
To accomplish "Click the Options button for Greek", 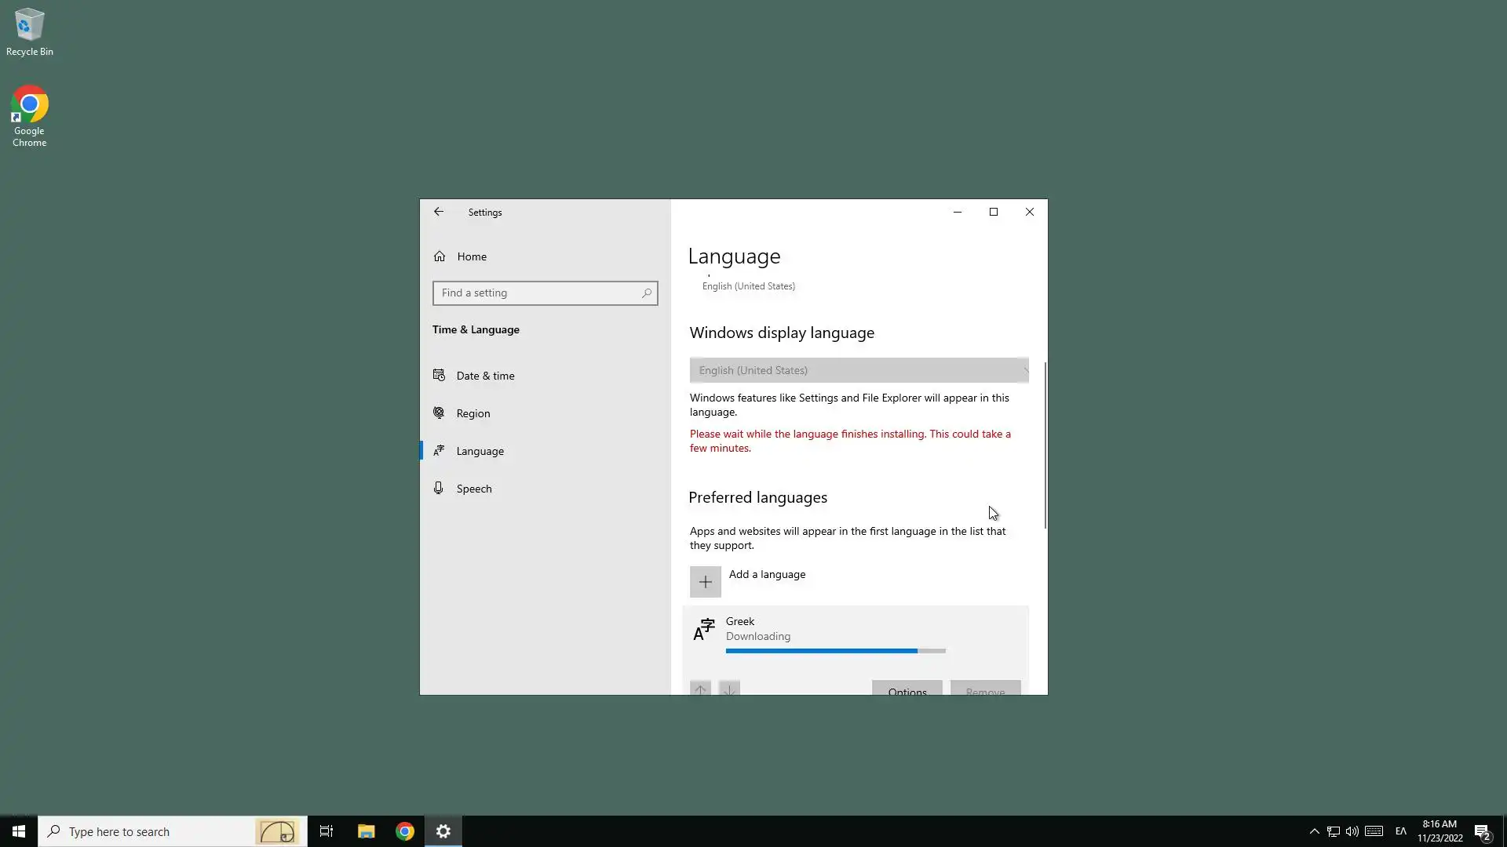I will [907, 690].
